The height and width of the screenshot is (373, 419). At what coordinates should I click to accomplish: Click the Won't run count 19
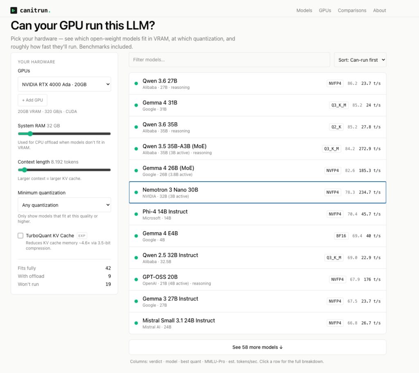(108, 284)
